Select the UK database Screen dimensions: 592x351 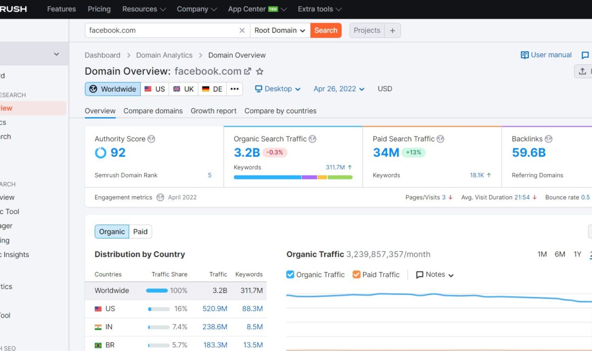point(184,89)
